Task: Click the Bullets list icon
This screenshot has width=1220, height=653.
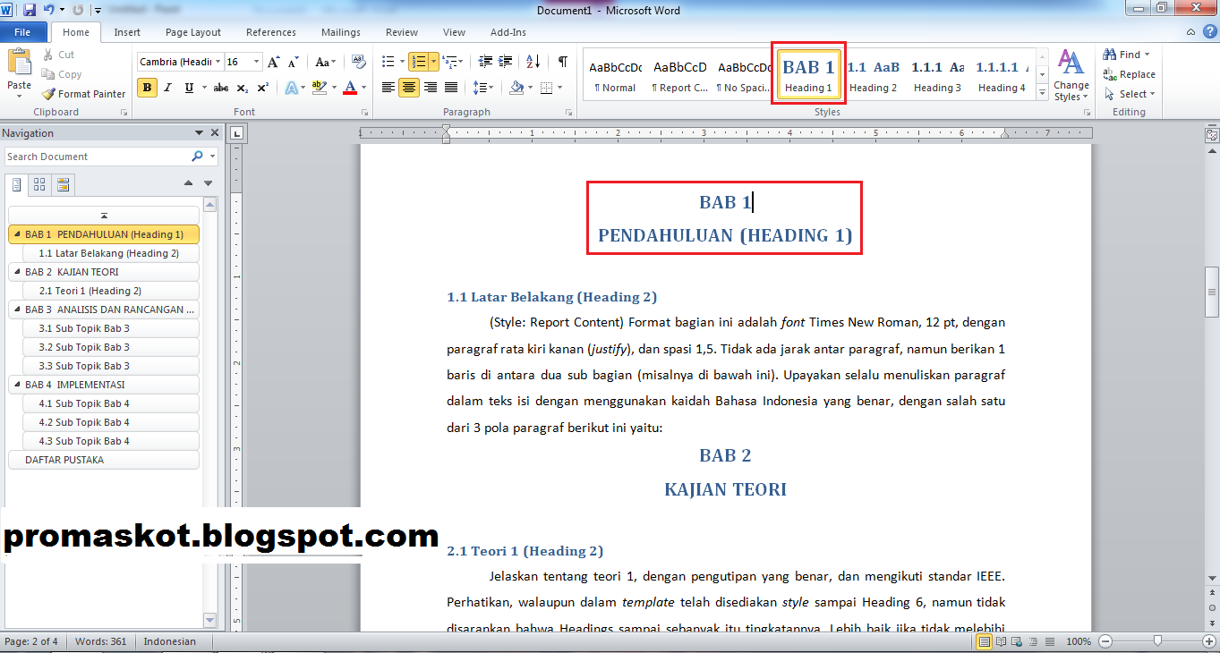Action: (x=388, y=62)
